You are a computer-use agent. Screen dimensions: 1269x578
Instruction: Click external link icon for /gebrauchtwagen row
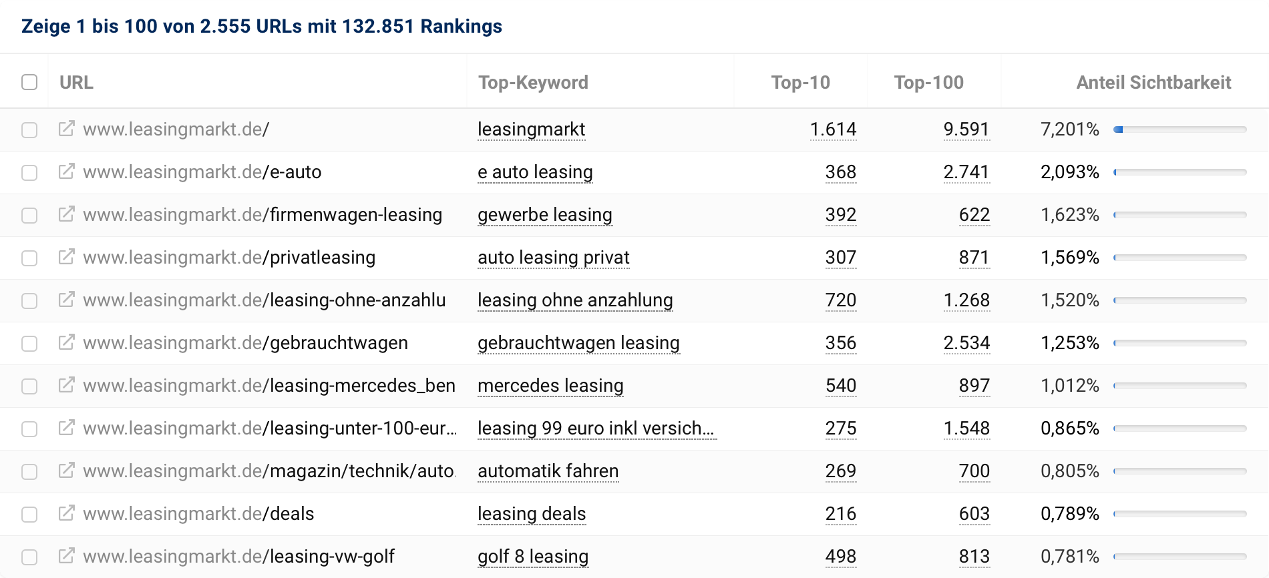point(66,342)
